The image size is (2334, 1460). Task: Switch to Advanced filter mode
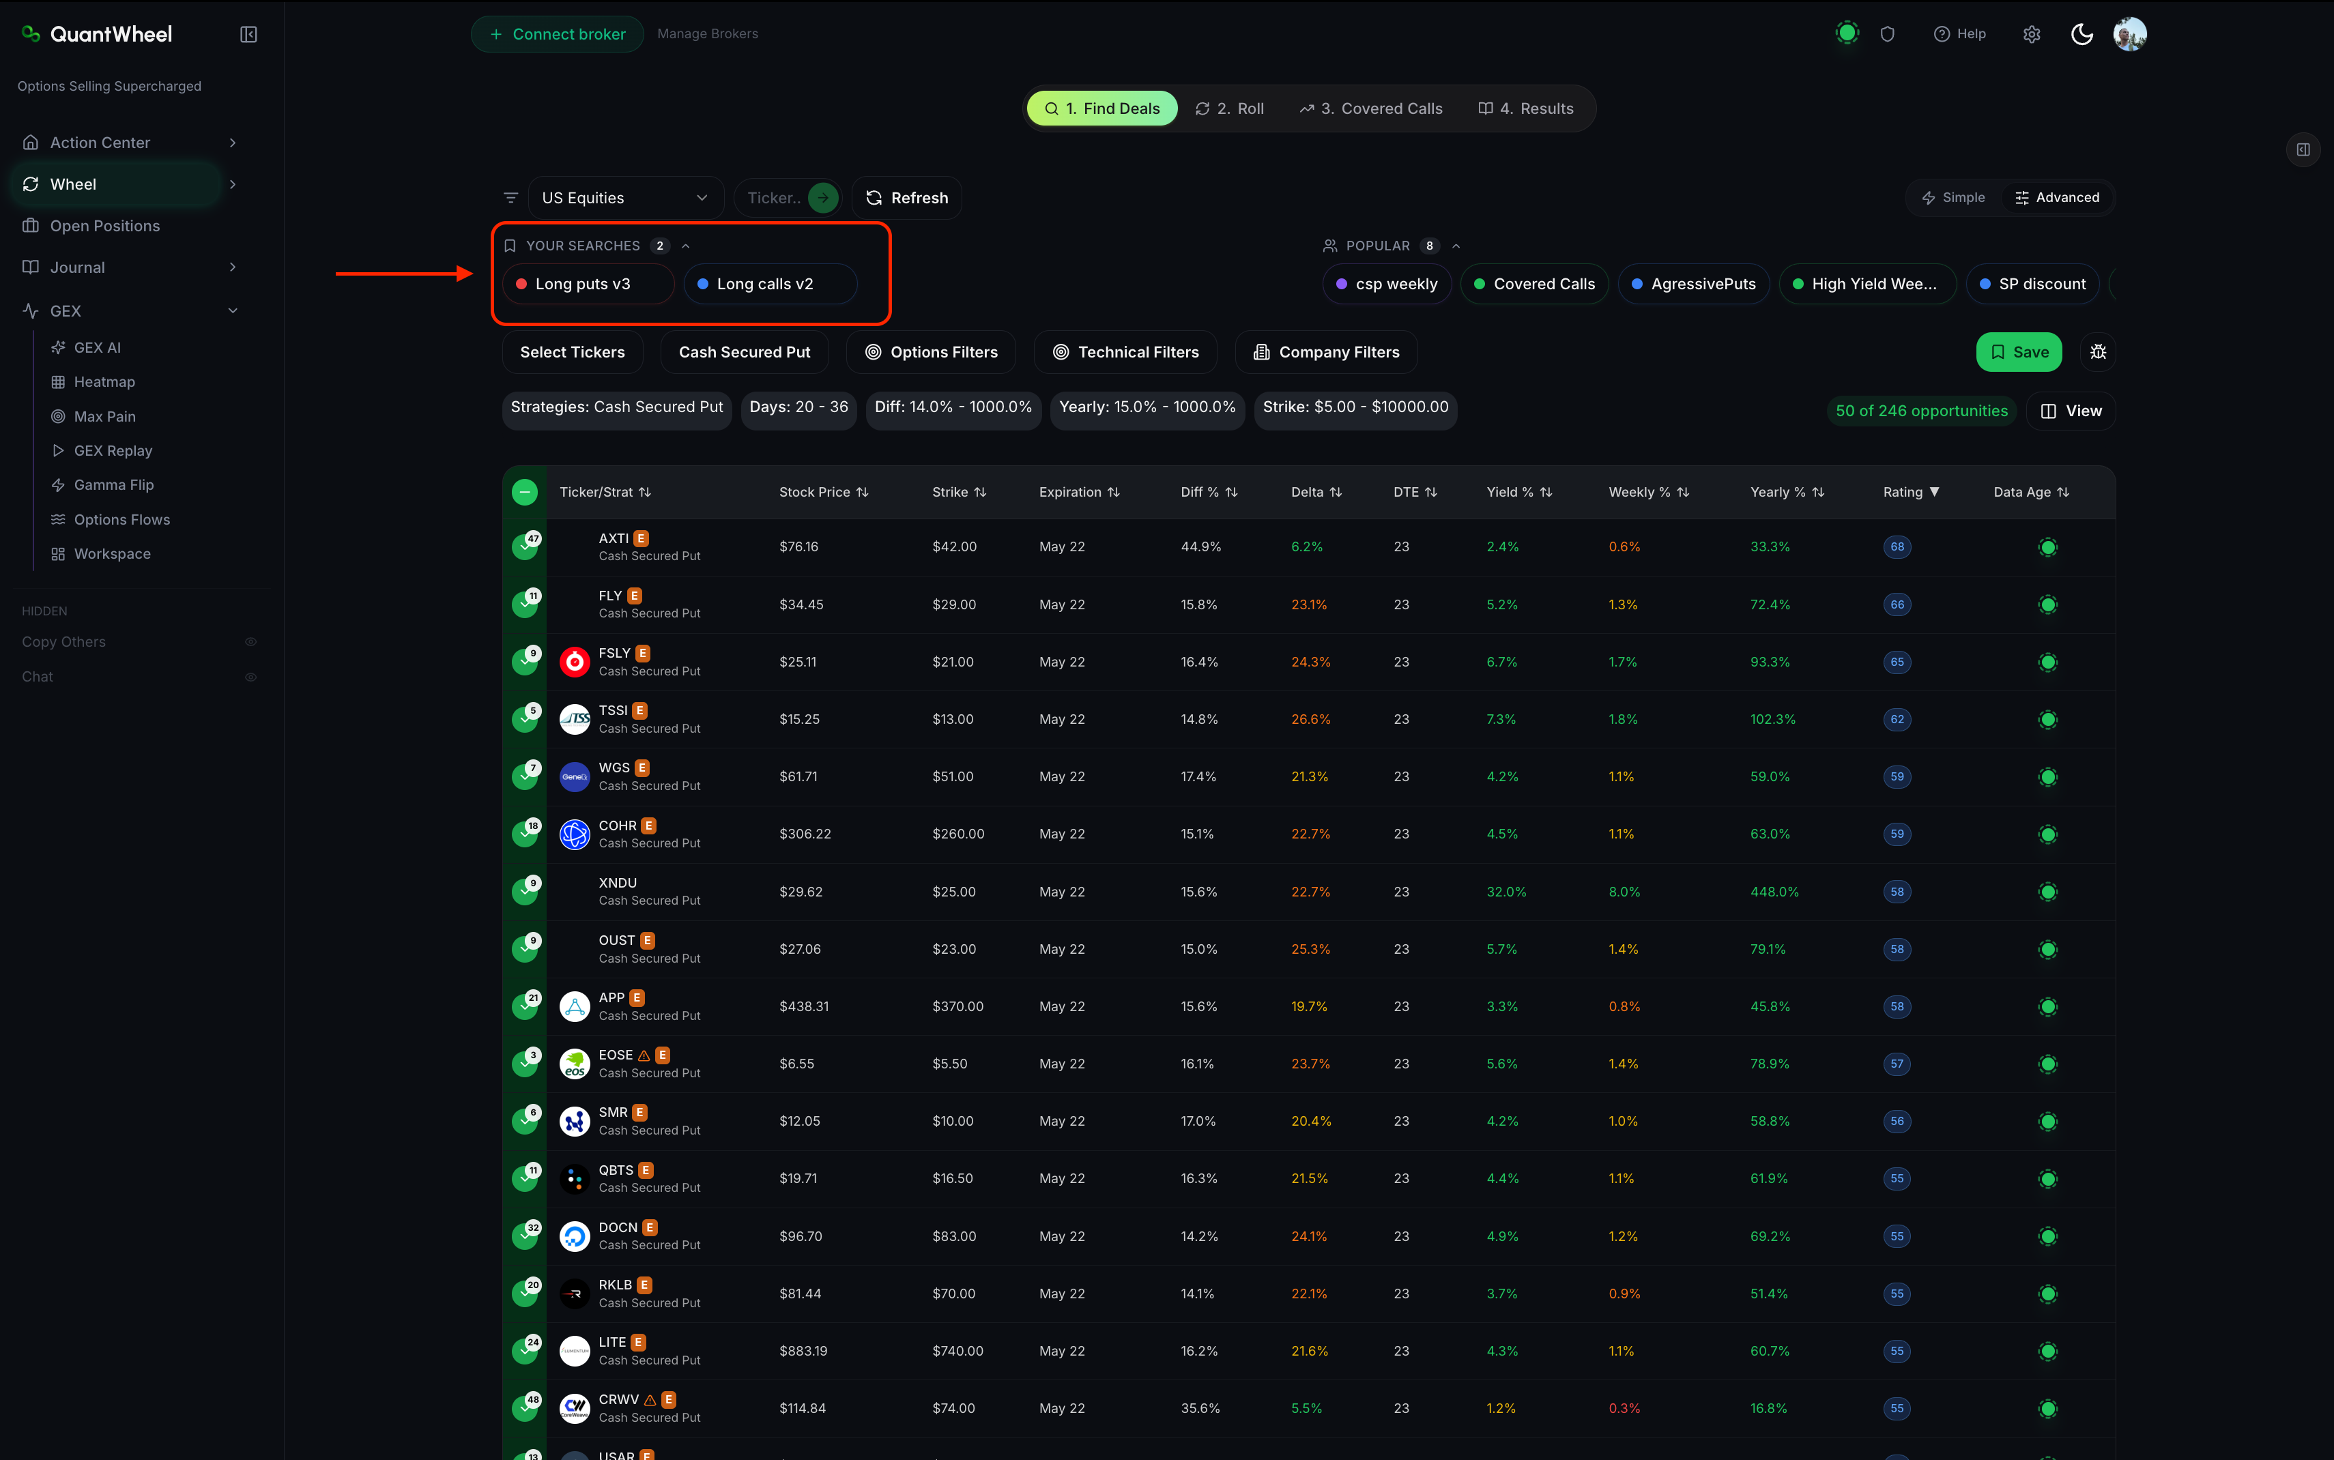click(x=2057, y=198)
